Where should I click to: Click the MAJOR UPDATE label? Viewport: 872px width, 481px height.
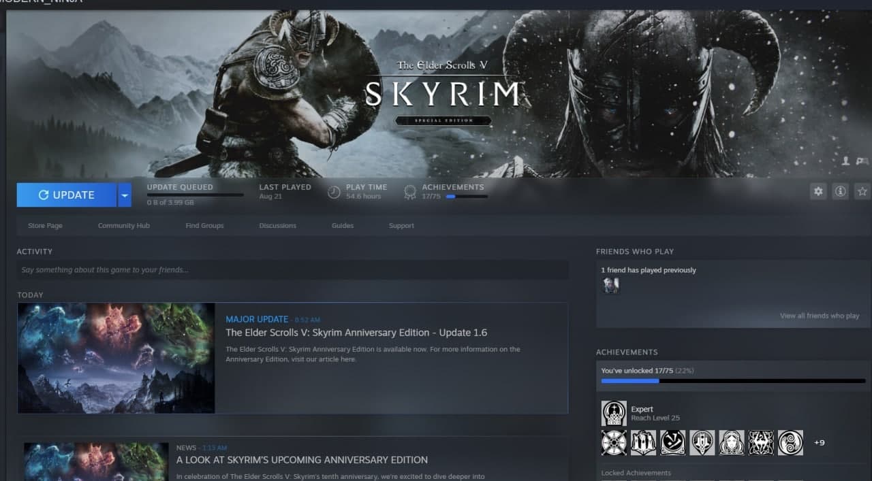(257, 319)
